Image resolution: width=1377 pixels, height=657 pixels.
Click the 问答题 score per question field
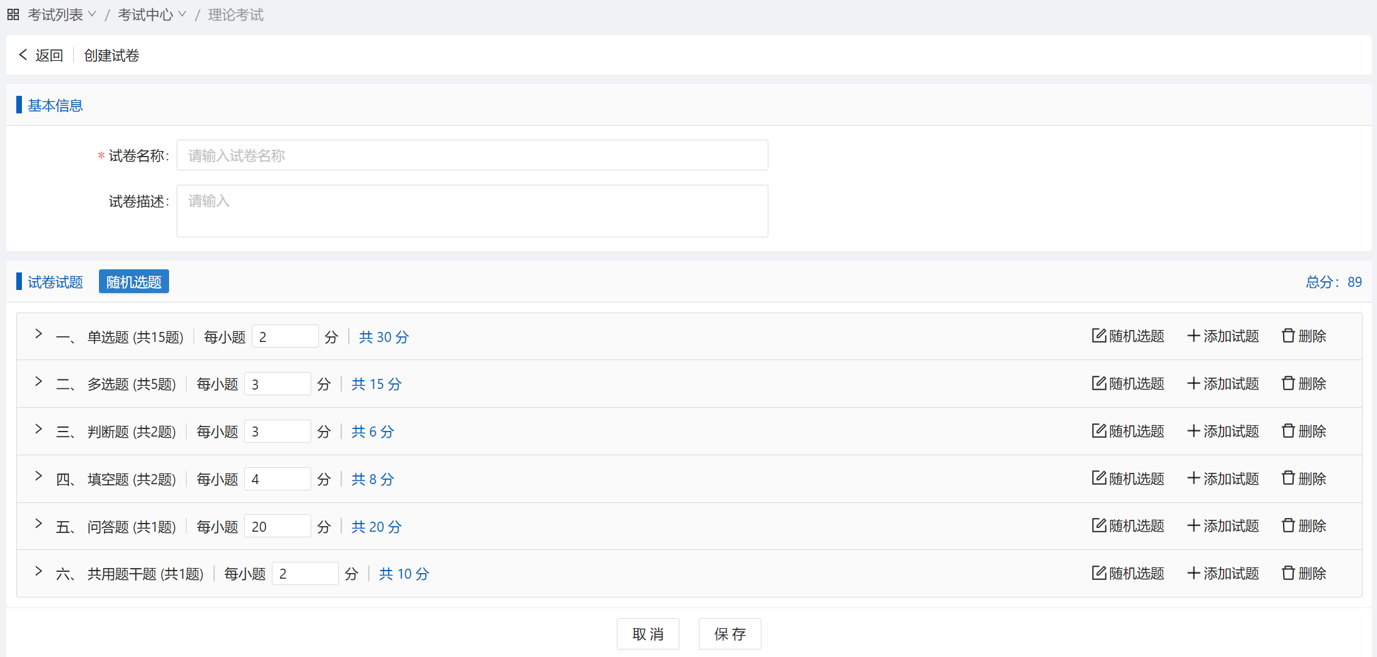click(277, 527)
